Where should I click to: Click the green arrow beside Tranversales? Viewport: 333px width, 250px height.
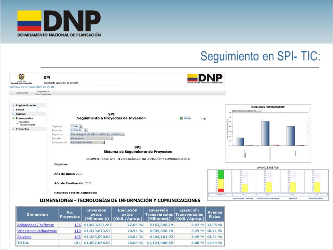[14, 118]
